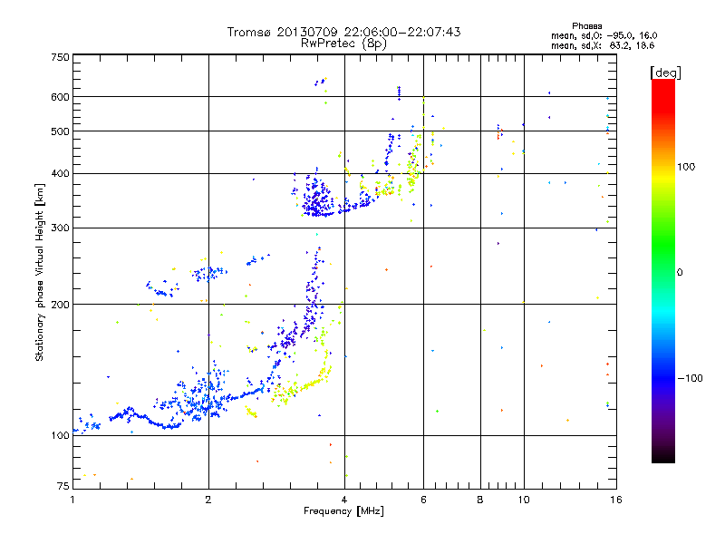
Task: Click the x-axis tick label '1'
Action: (72, 500)
